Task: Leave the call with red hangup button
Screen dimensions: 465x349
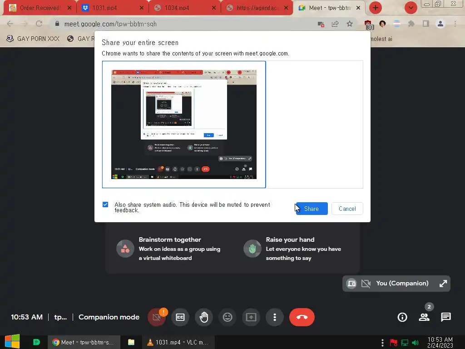Action: pos(302,317)
